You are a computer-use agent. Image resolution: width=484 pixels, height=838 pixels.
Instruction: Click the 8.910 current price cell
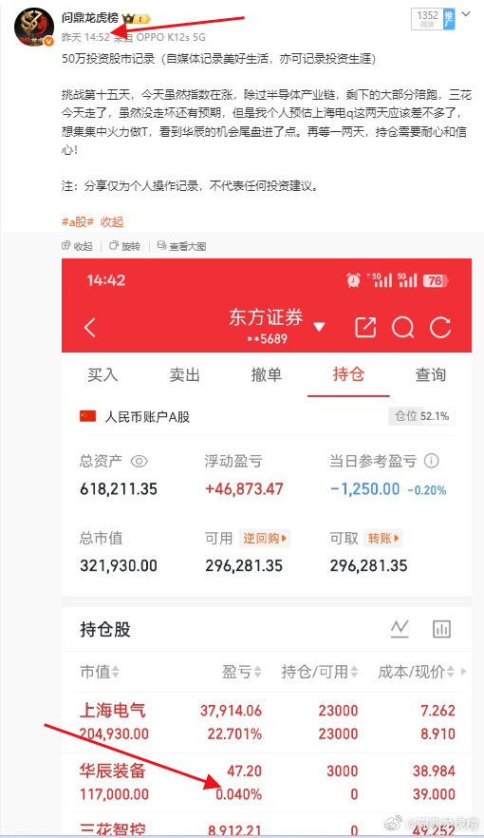coord(438,733)
